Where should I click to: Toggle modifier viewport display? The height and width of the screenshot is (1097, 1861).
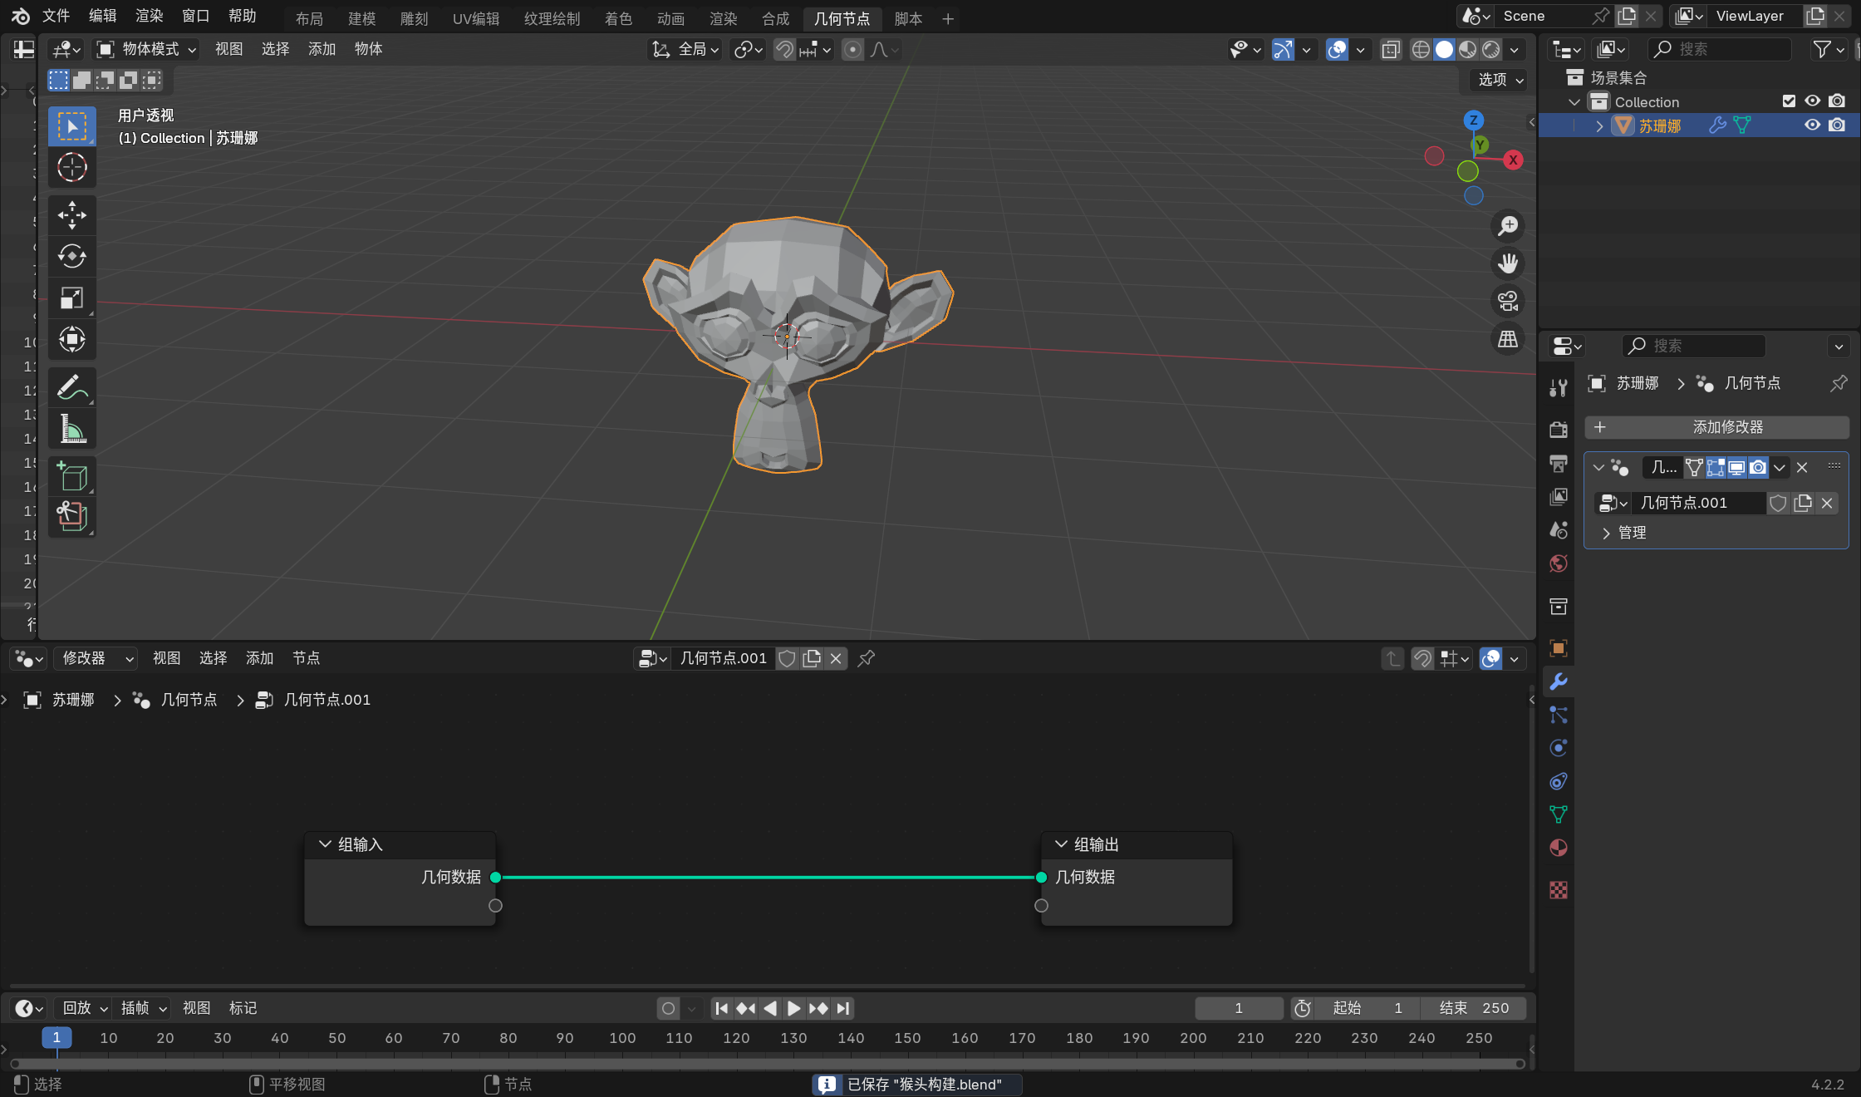1737,468
